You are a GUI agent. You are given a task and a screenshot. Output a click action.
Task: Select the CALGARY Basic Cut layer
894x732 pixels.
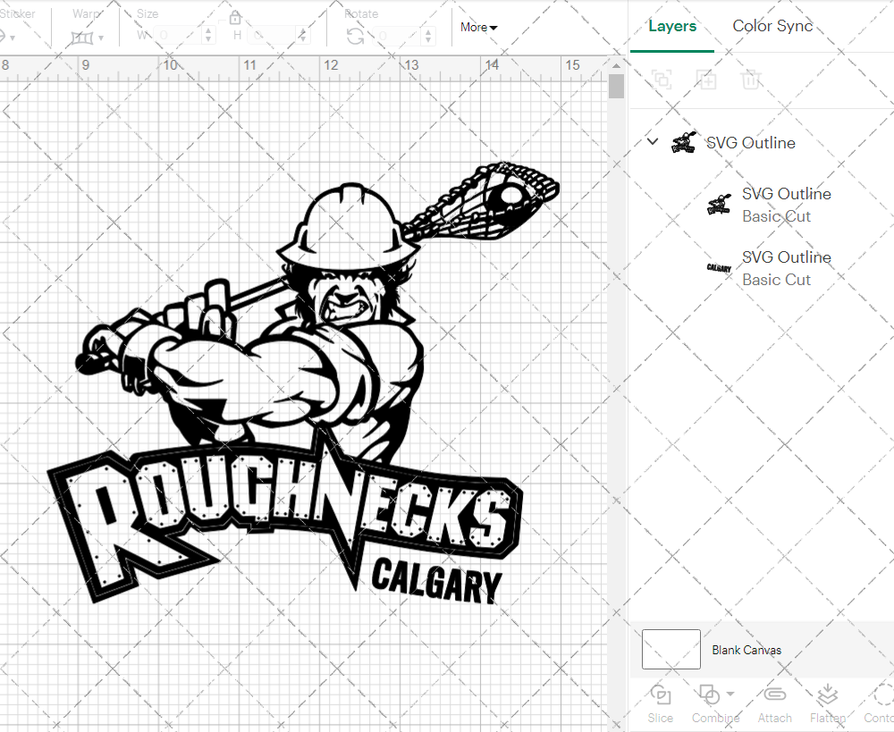point(787,267)
